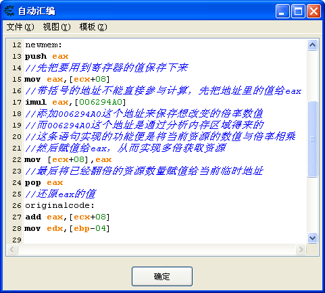The image size is (325, 293).
Task: Click the vertical scrollbar down arrow
Action: pyautogui.click(x=312, y=238)
